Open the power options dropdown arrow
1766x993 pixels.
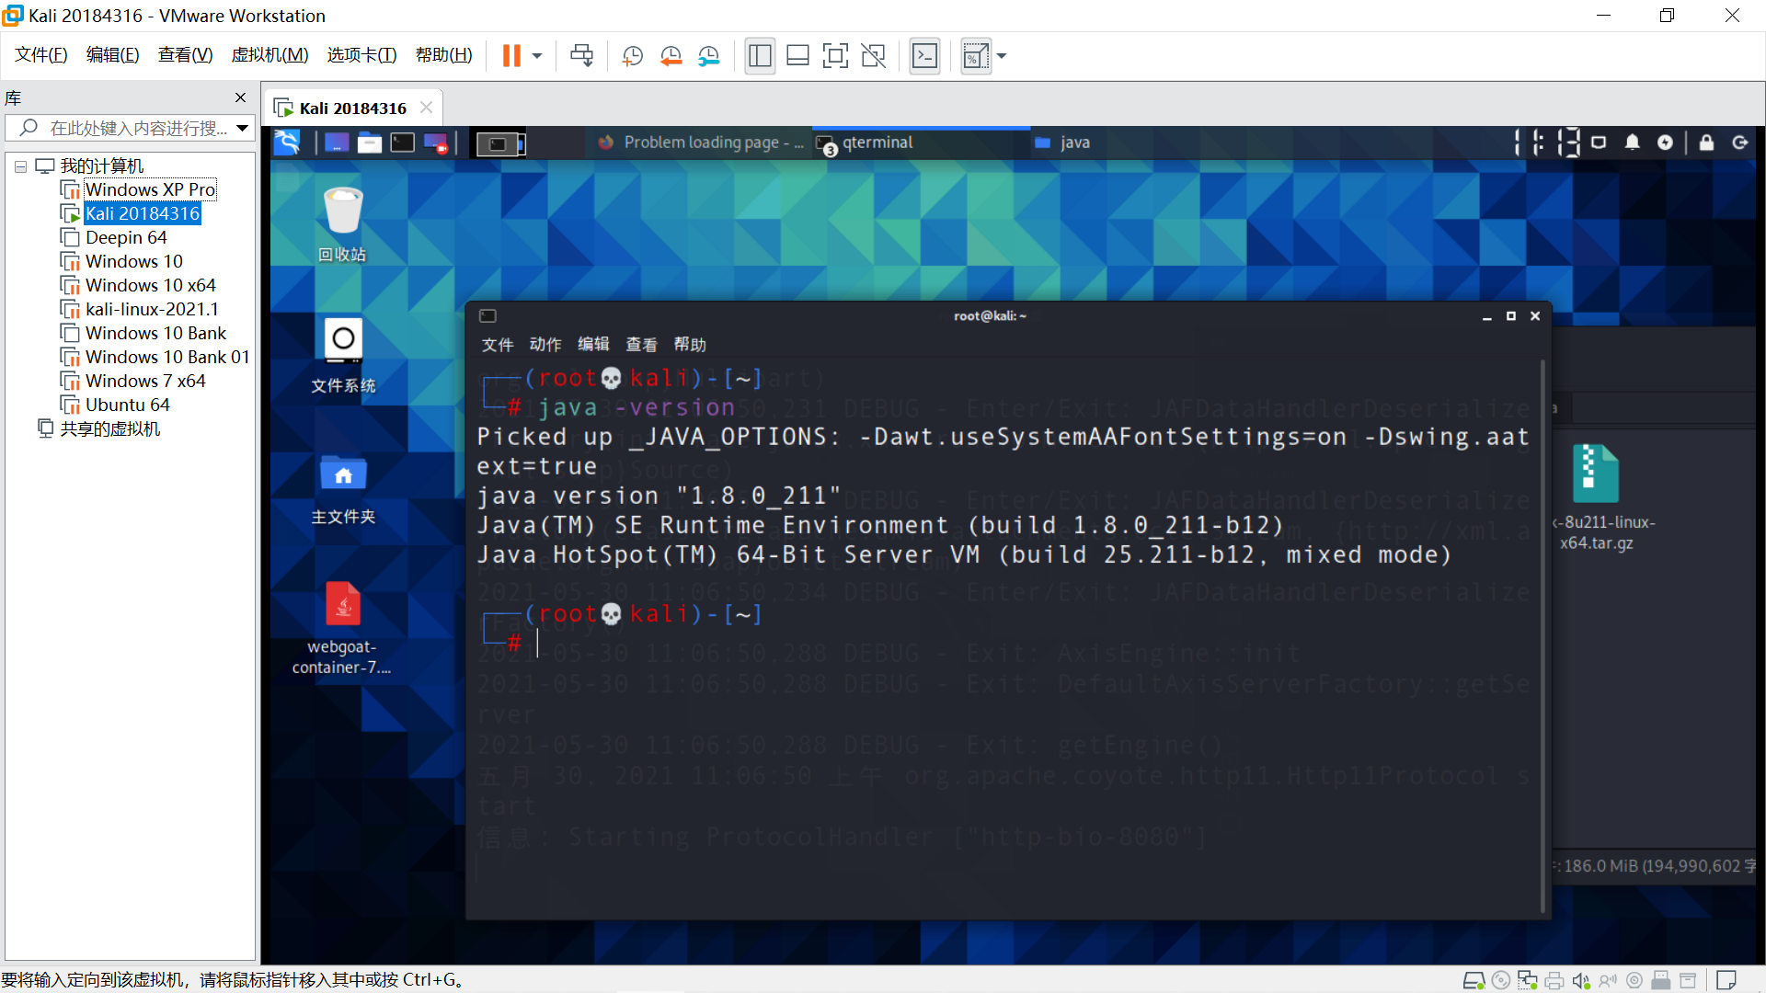click(x=537, y=56)
